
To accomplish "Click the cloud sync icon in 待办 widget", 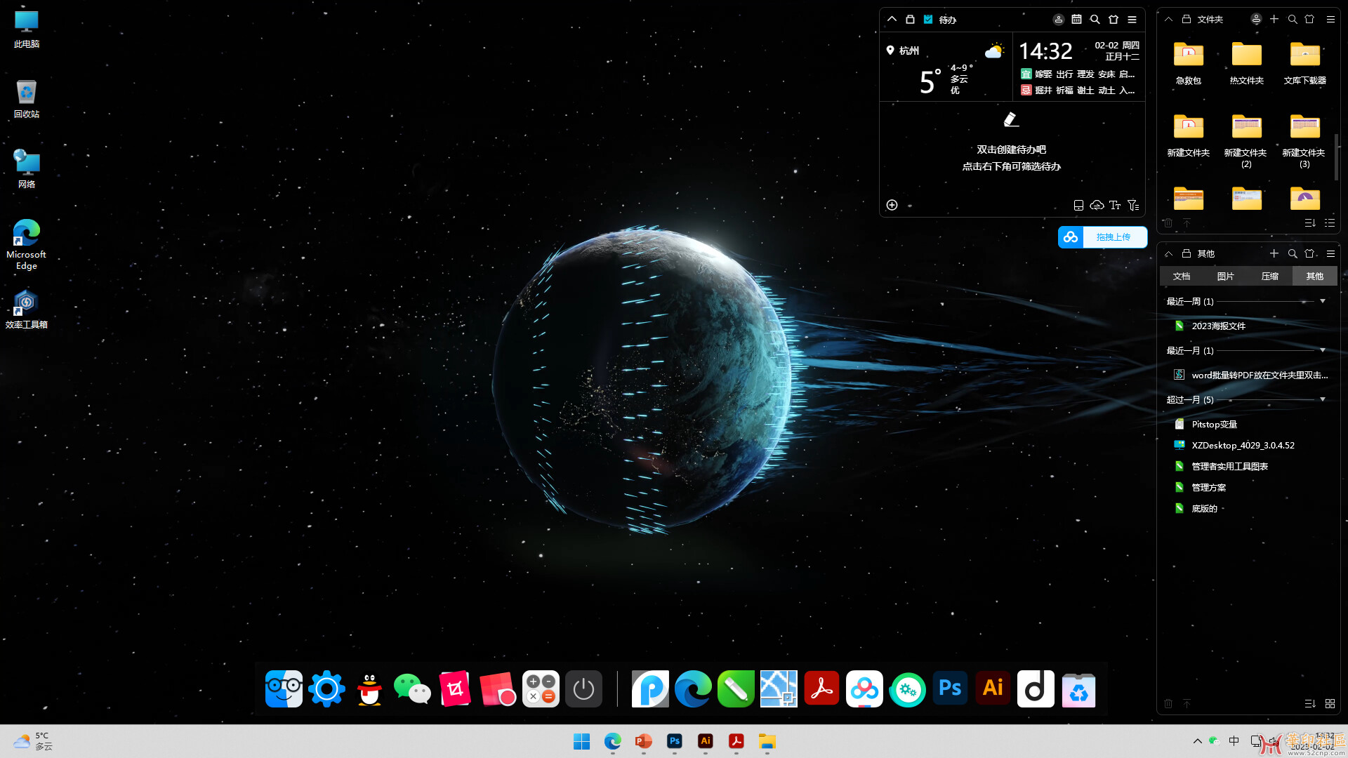I will coord(1097,205).
